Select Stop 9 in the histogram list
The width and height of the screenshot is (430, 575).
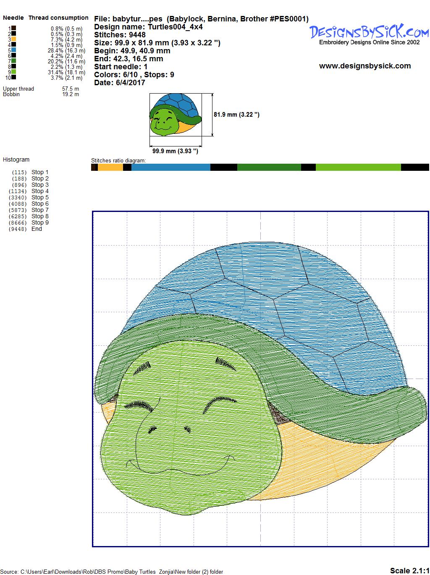pyautogui.click(x=40, y=222)
